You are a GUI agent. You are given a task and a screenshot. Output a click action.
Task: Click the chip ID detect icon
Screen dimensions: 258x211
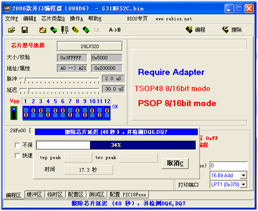click(x=86, y=30)
